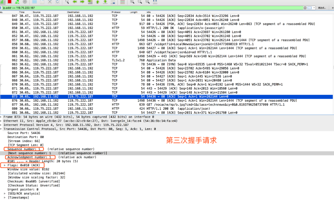Select the Checksum: 0xa605 field
This screenshot has width=334, height=200.
(x=34, y=181)
